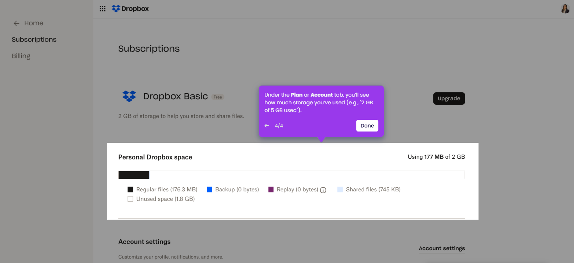Open Billing in the sidebar

21,56
